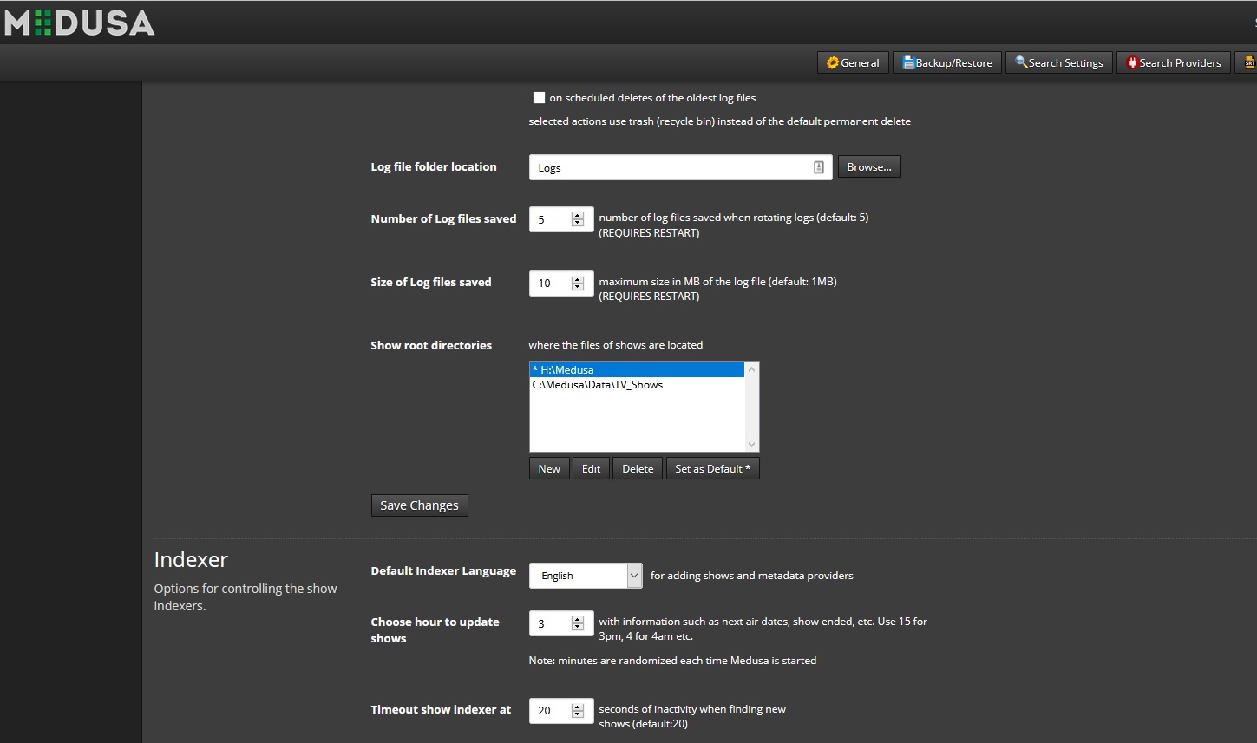Switch to the General settings tab
Screen dimensions: 1257x743
click(852, 62)
